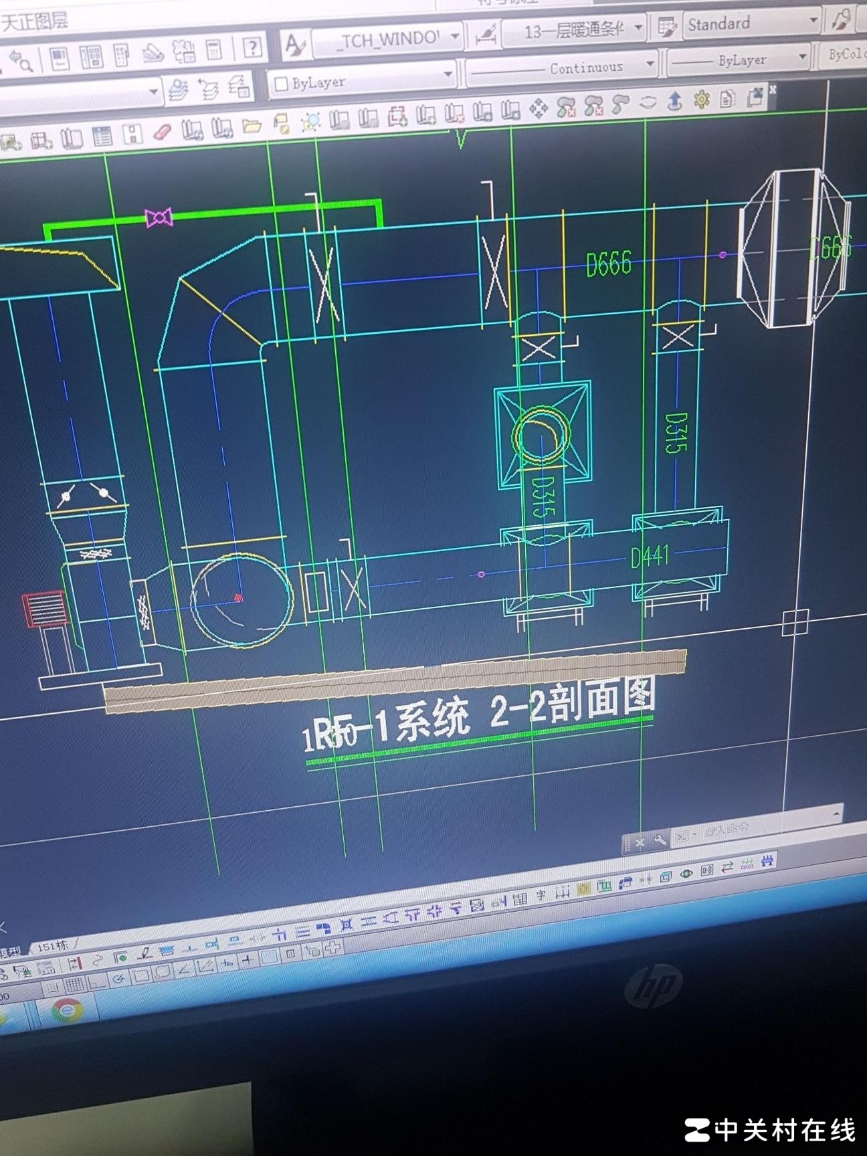Open the Continuous linetype dropdown
867x1156 pixels.
(x=561, y=69)
